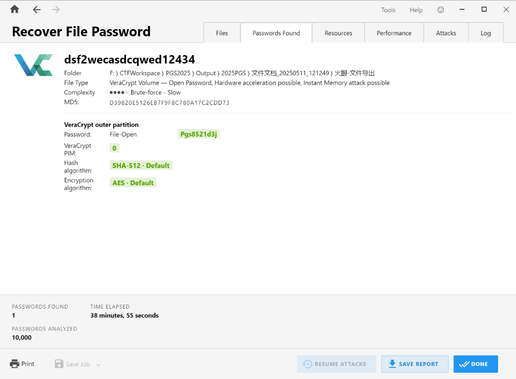Expand the Save Job dropdown arrow

[x=99, y=365]
